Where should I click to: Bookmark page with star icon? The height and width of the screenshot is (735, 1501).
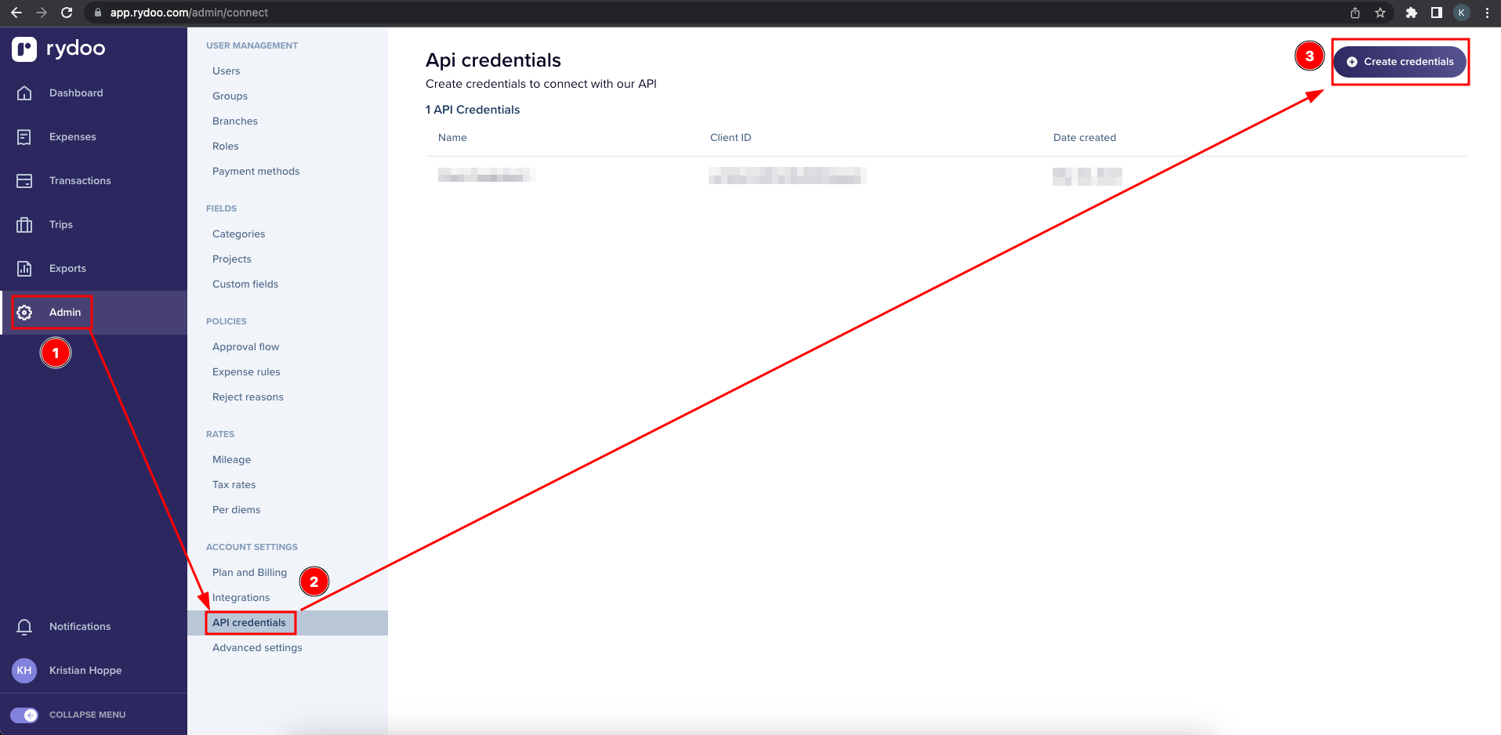click(1380, 13)
